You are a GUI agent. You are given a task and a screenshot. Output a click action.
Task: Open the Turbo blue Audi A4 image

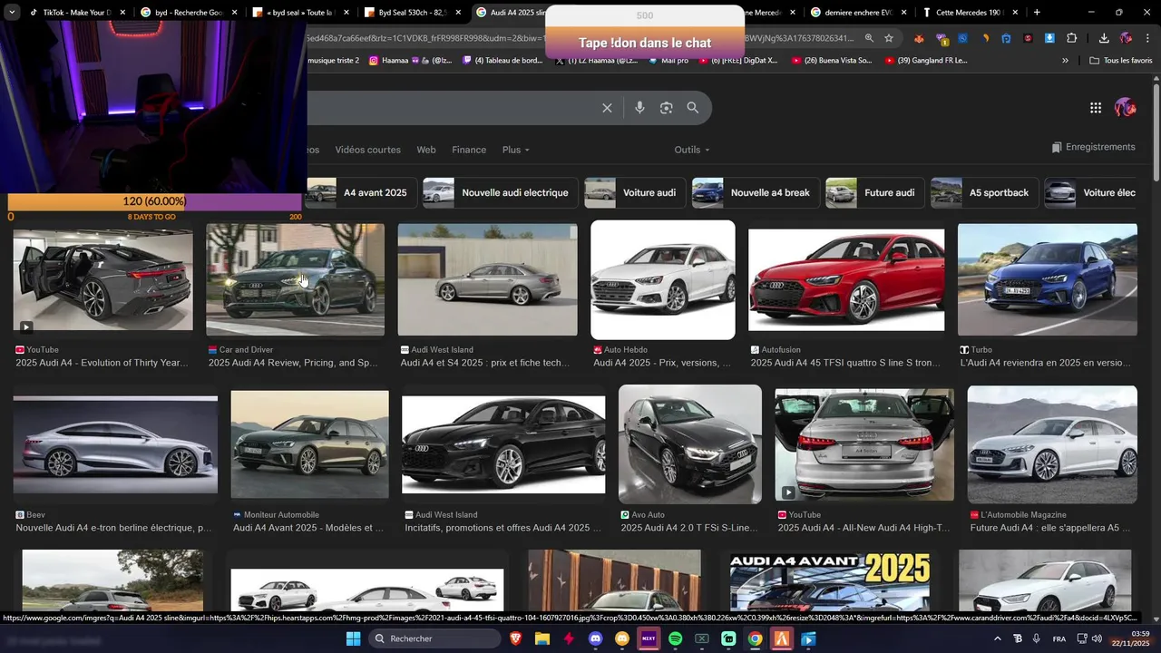click(1048, 279)
